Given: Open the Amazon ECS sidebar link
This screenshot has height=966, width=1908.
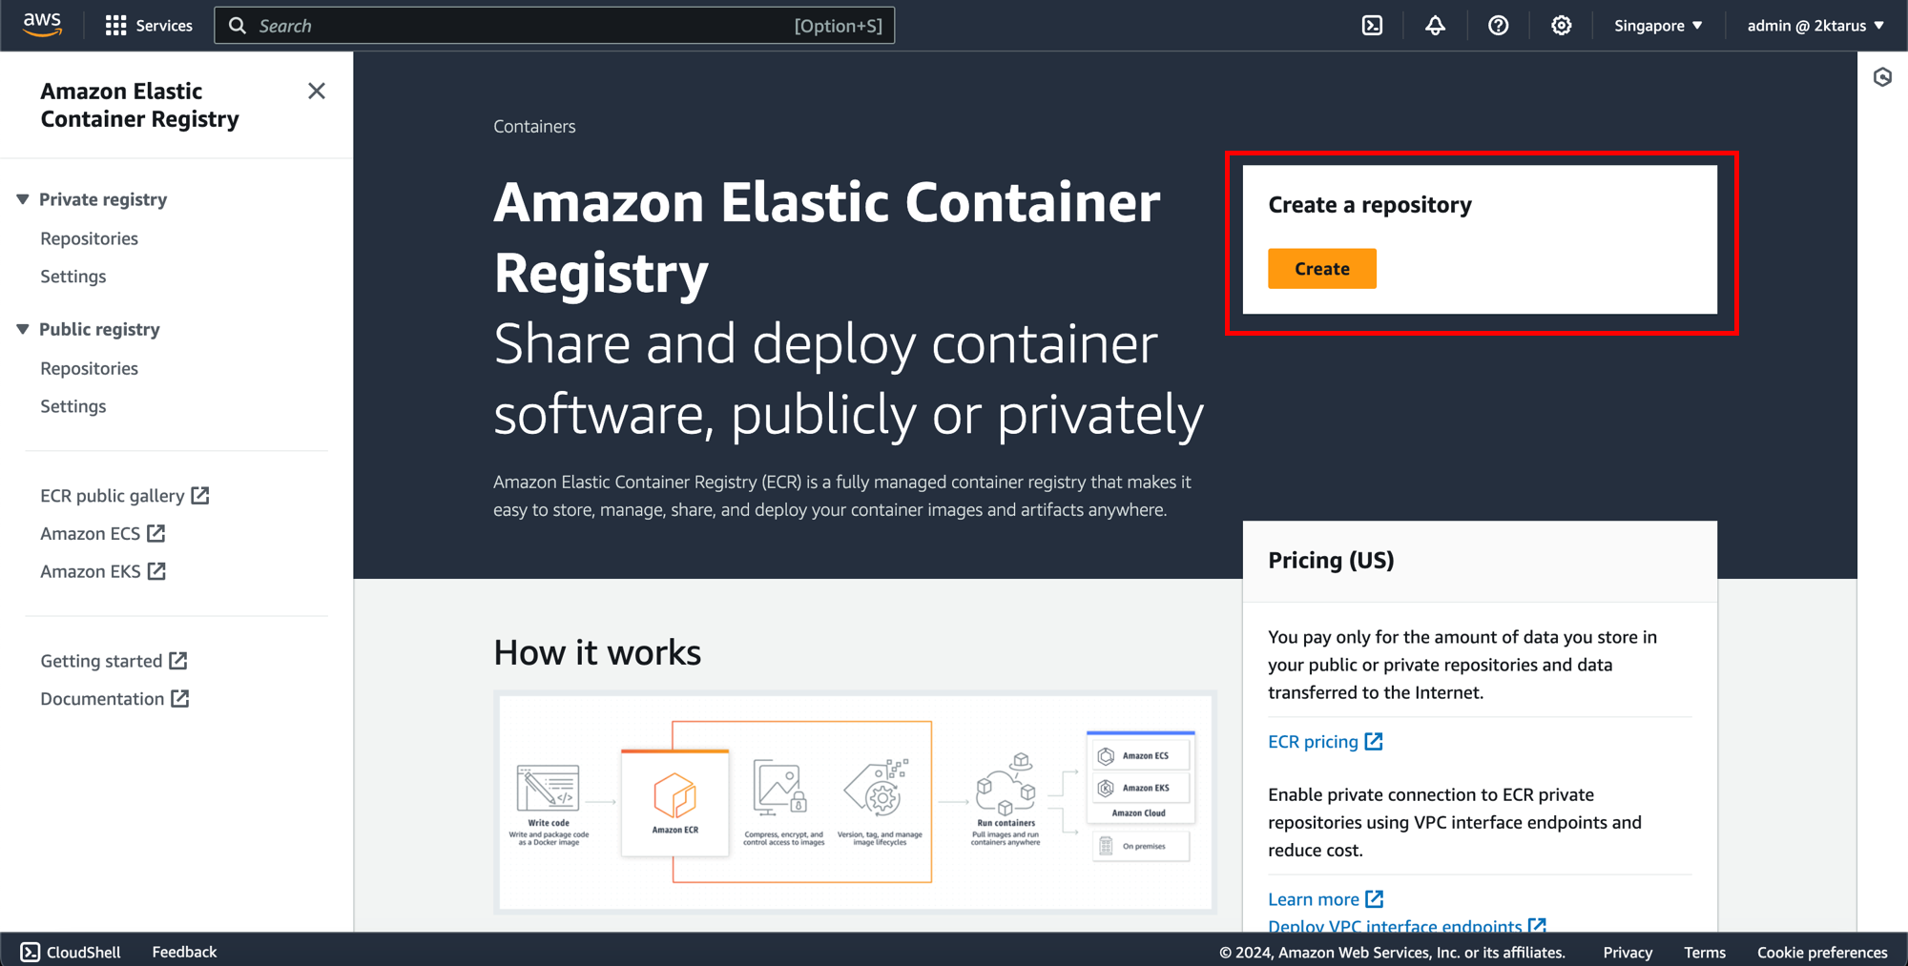Looking at the screenshot, I should pos(90,534).
